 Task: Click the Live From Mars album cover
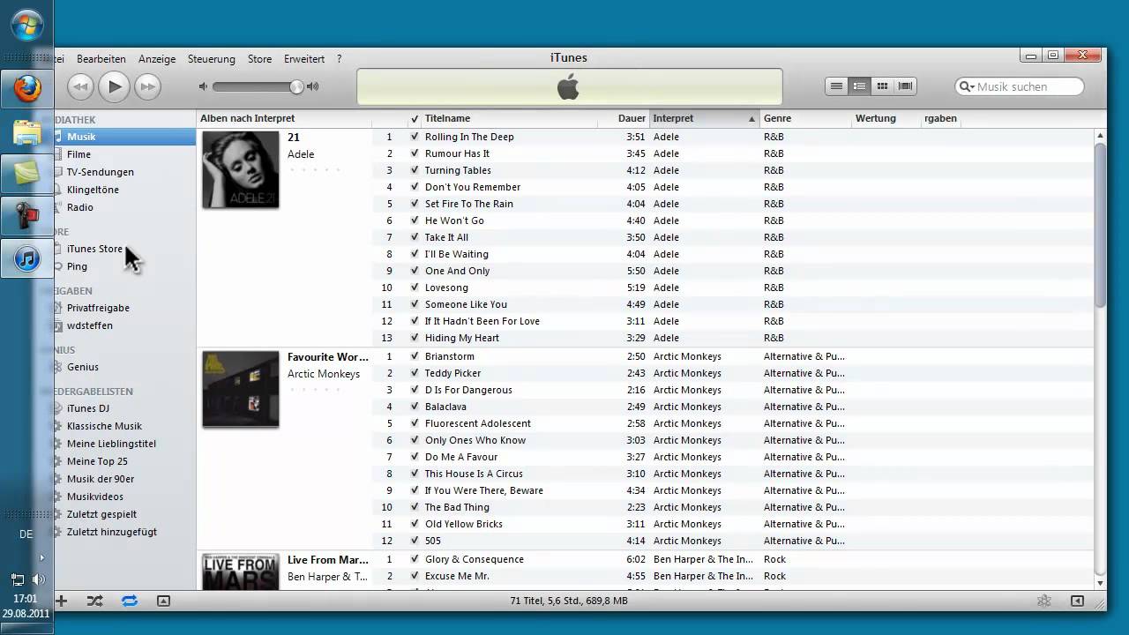241,571
